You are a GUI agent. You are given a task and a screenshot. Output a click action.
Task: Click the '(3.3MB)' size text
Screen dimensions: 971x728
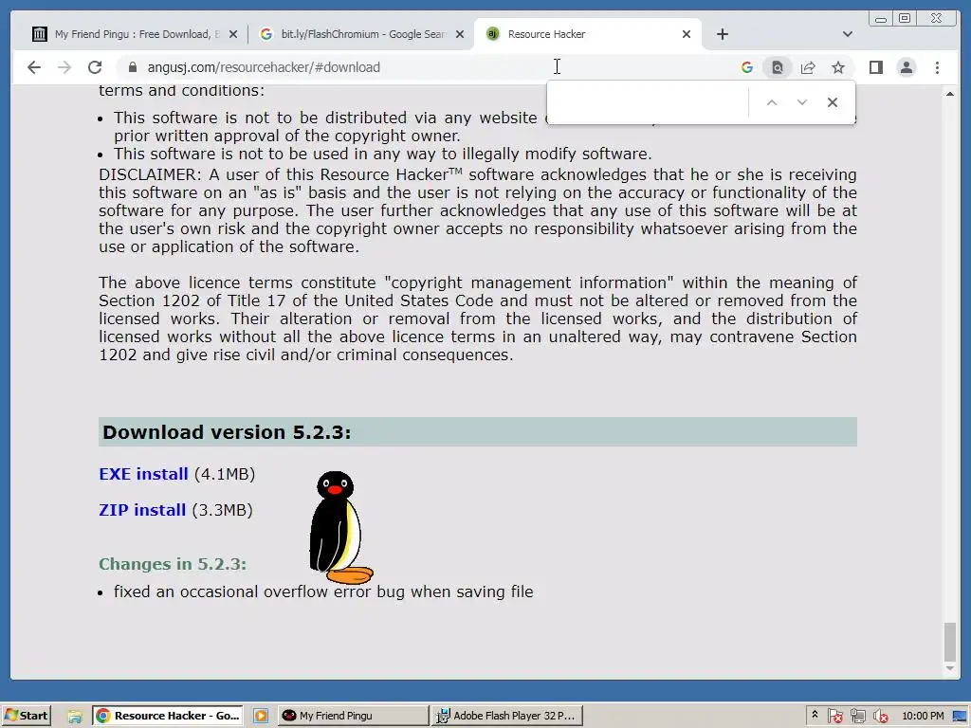pyautogui.click(x=222, y=510)
